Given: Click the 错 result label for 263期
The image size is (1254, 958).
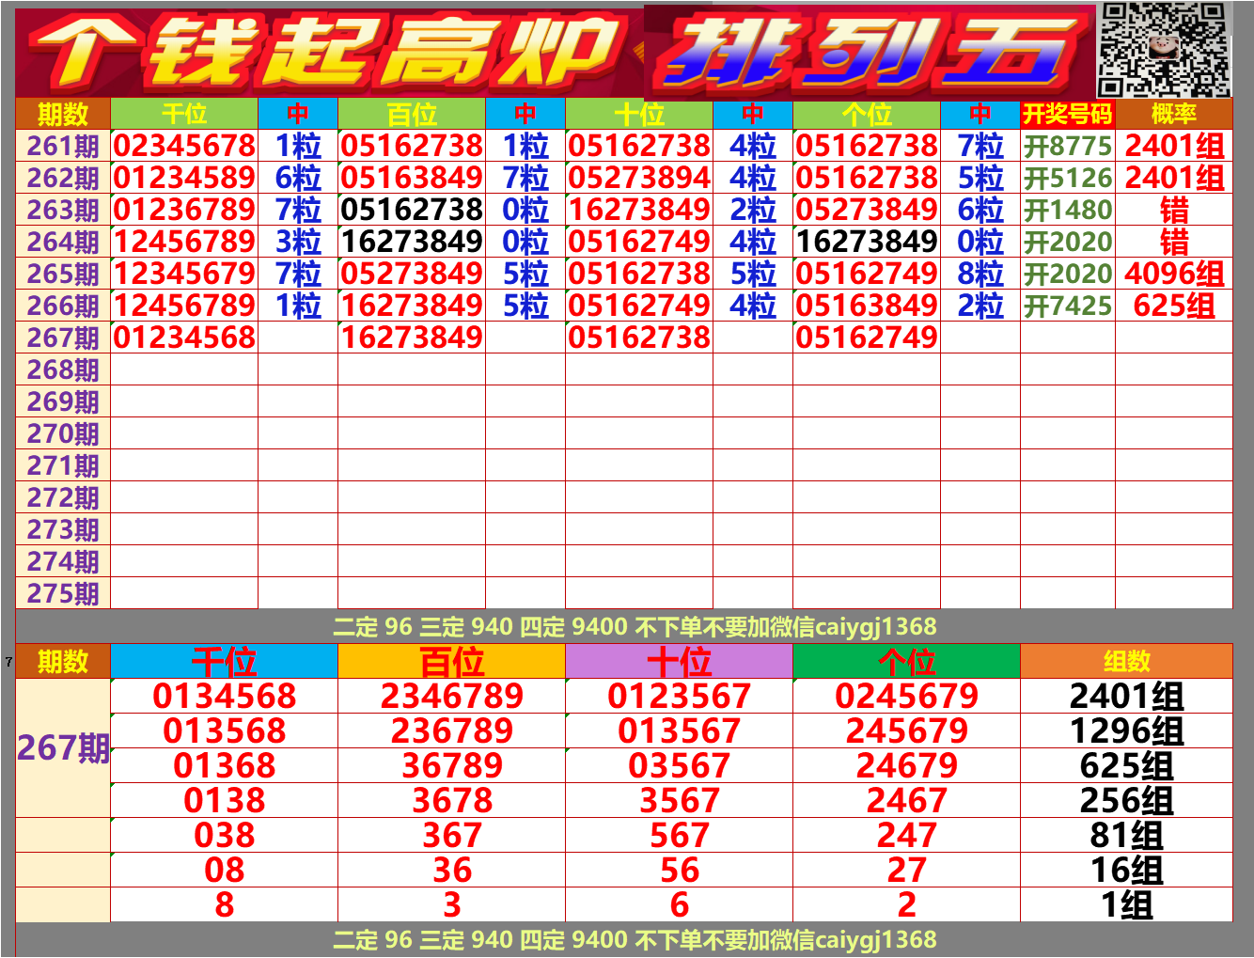Looking at the screenshot, I should tap(1174, 209).
